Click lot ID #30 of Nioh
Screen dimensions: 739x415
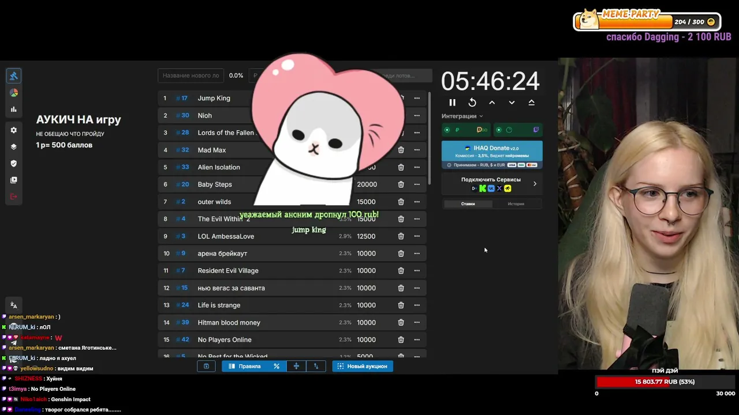[x=182, y=115]
